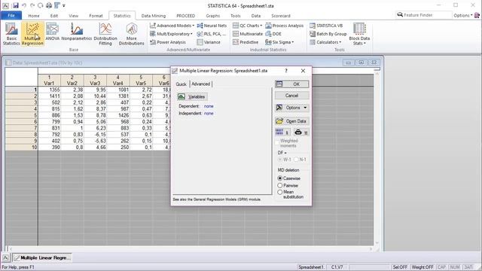Switch to Data Mining tab
482x271 pixels.
coord(154,16)
